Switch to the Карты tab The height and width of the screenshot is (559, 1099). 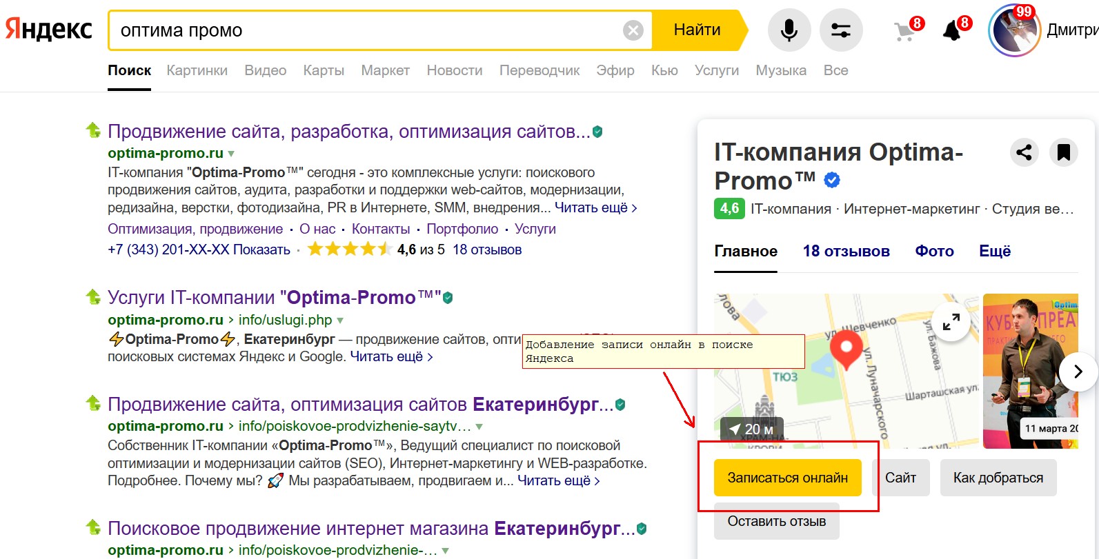click(x=324, y=70)
